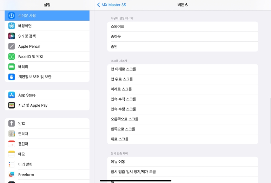Open App Store settings row
271x183 pixels.
point(47,95)
